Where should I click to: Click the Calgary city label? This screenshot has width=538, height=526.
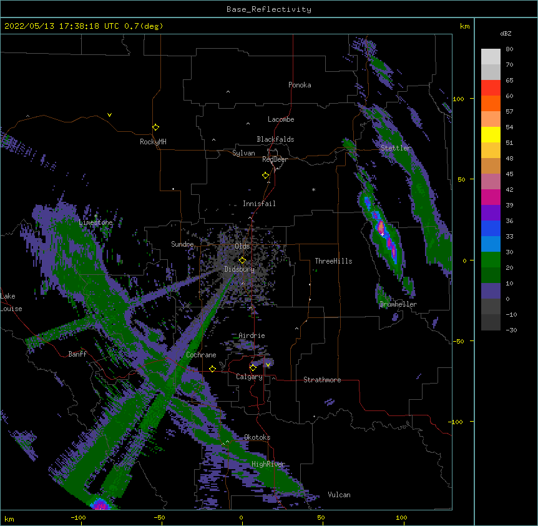249,377
